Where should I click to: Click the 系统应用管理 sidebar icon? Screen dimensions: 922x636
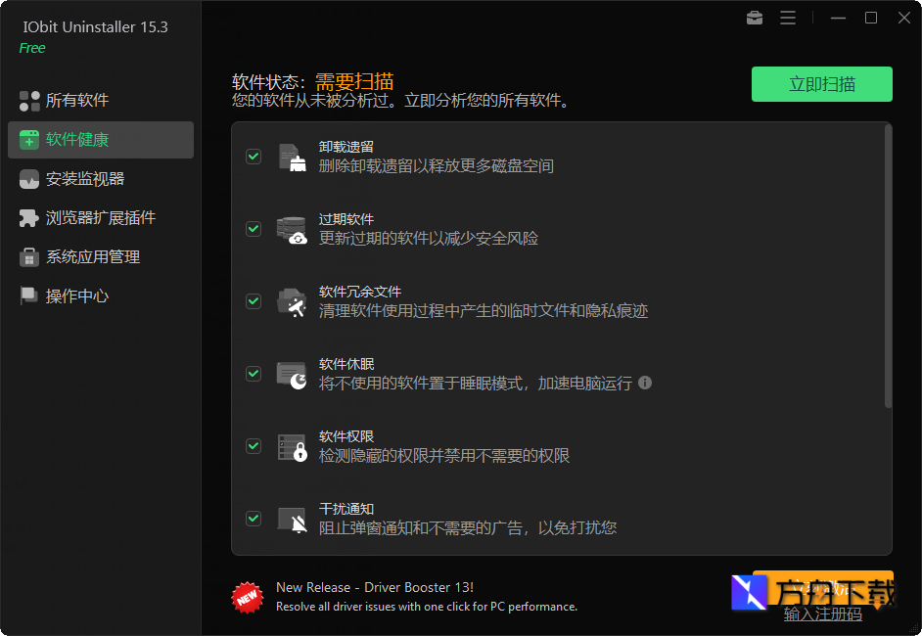point(27,256)
